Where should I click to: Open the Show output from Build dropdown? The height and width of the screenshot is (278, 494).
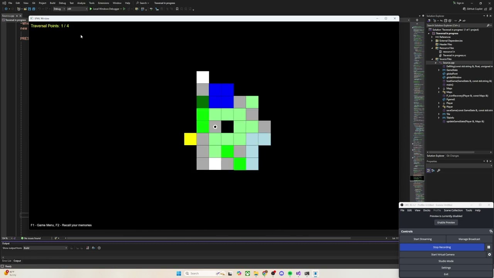coord(45,248)
